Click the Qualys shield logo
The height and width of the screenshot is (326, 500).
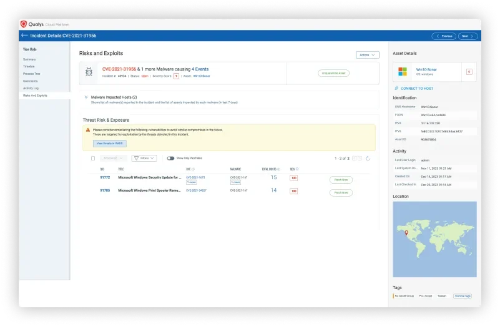tap(23, 24)
